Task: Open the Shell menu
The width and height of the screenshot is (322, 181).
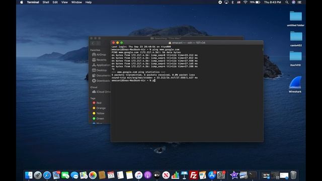Action: (46, 2)
